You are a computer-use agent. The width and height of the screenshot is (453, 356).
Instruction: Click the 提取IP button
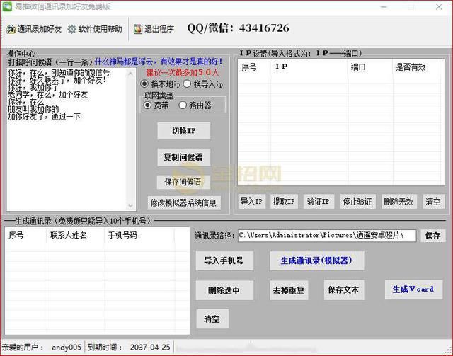pos(284,202)
